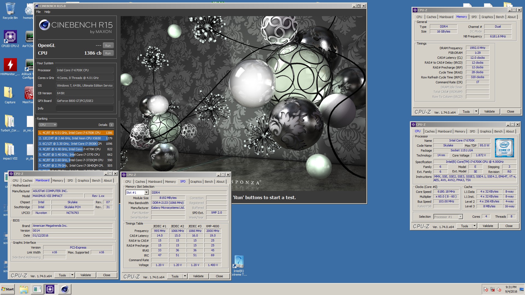The width and height of the screenshot is (525, 295).
Task: Click Validate in the Memory CPU-Z window
Action: 489,111
